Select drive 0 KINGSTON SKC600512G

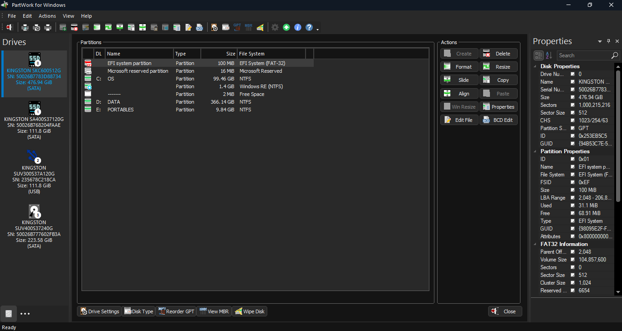(x=34, y=74)
